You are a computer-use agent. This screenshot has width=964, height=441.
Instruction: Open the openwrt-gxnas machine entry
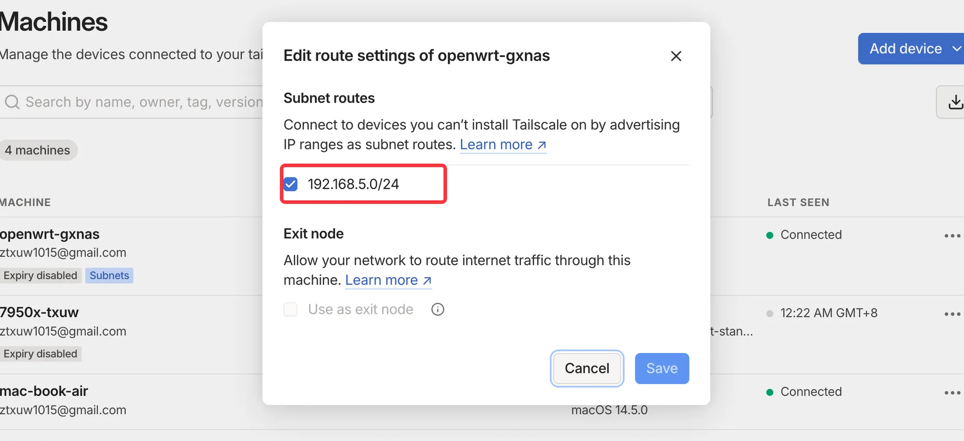pyautogui.click(x=50, y=234)
